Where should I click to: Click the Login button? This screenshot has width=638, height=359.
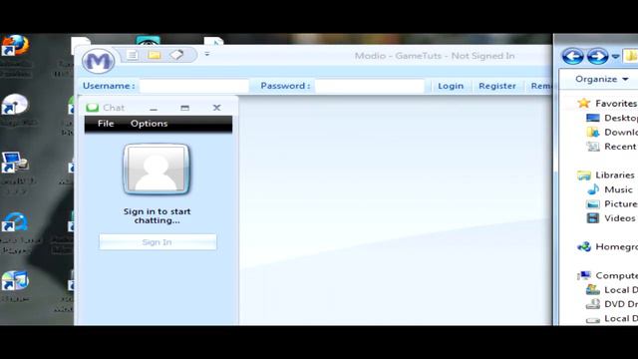(x=451, y=86)
